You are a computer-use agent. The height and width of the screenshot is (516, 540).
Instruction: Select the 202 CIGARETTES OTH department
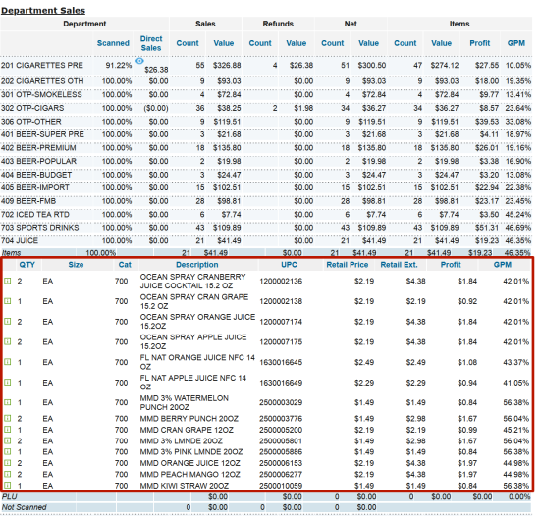pos(42,81)
